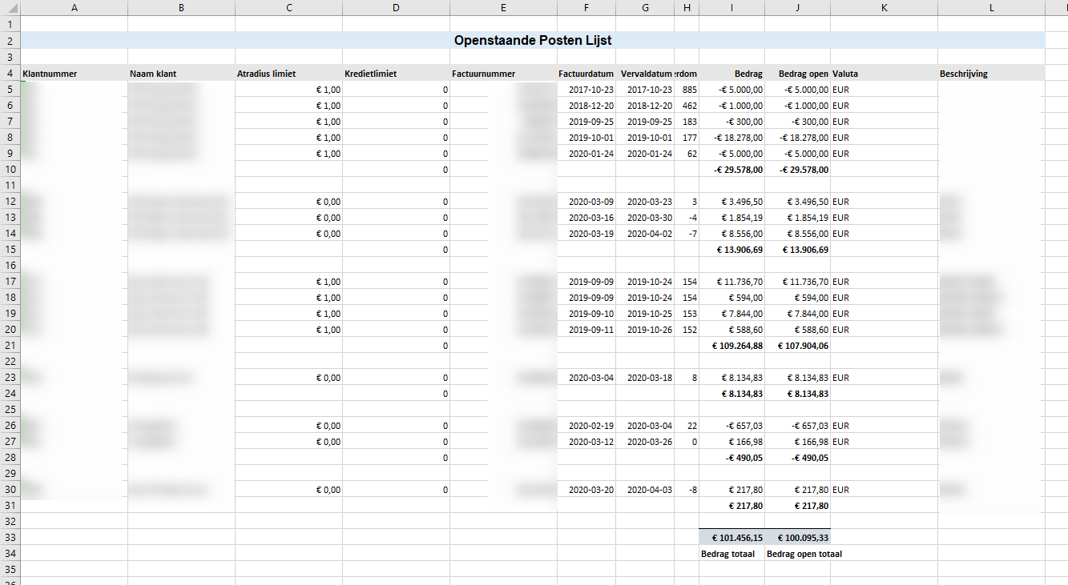1068x585 pixels.
Task: Select Bedrag column cell € 11.736,70
Action: 732,281
